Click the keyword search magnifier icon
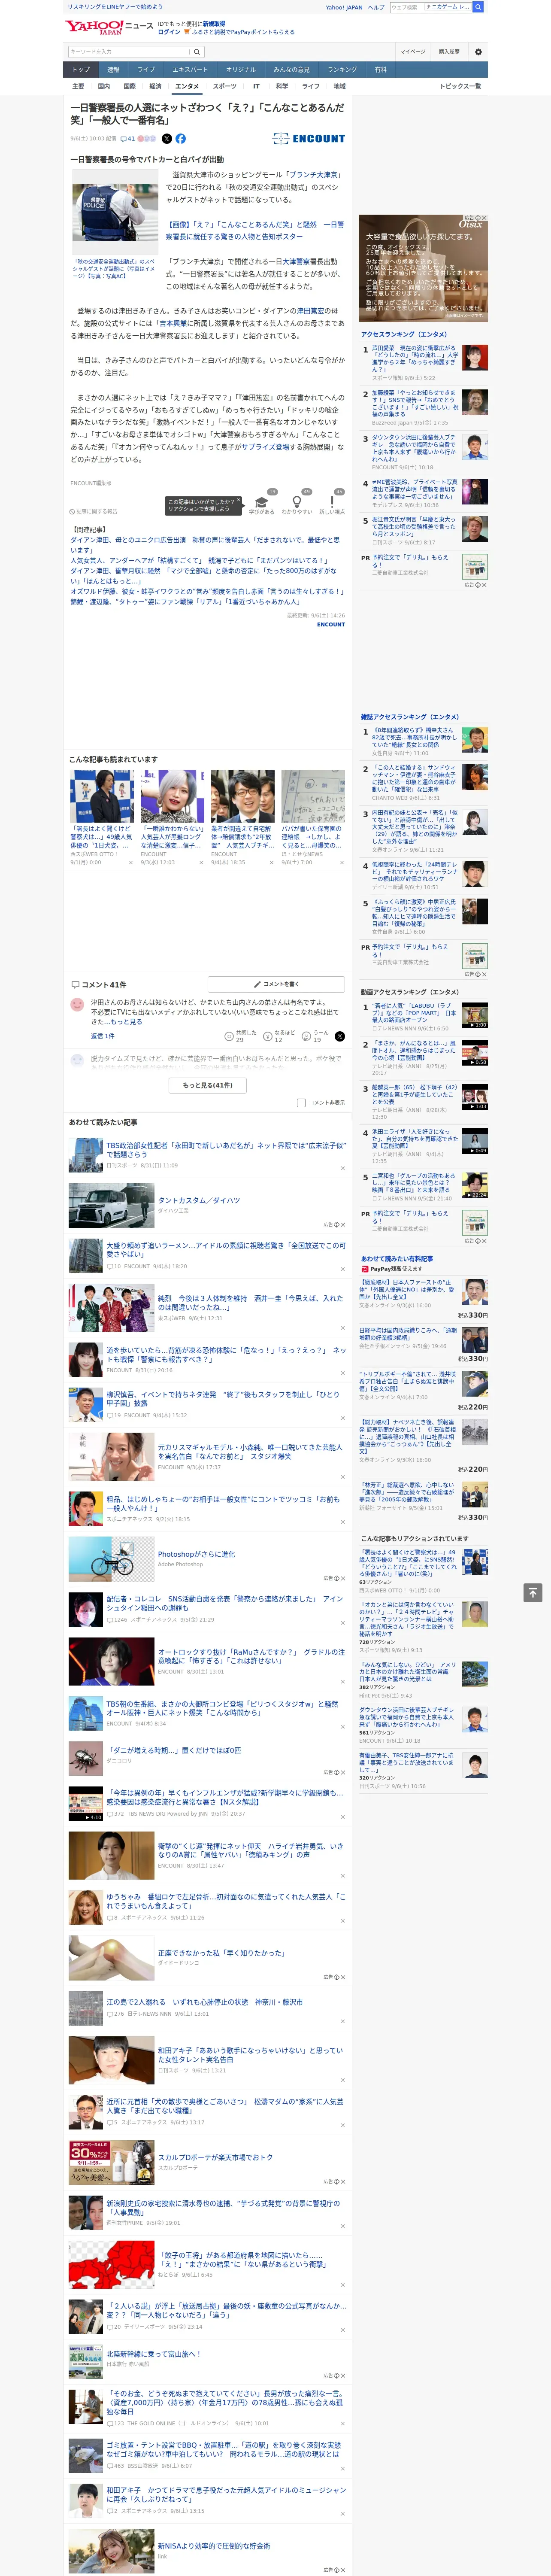This screenshot has width=551, height=2576. point(196,51)
